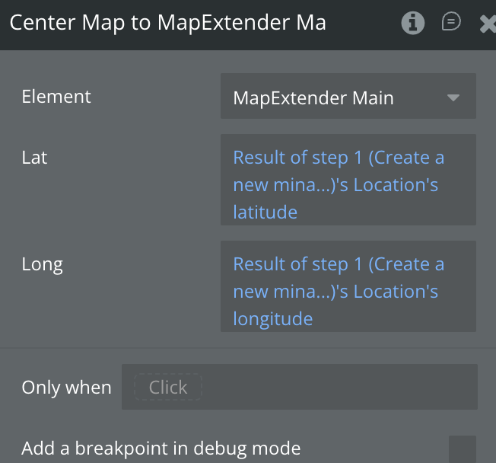The image size is (496, 463).
Task: Select the Location's latitude expression part
Action: (x=396, y=186)
